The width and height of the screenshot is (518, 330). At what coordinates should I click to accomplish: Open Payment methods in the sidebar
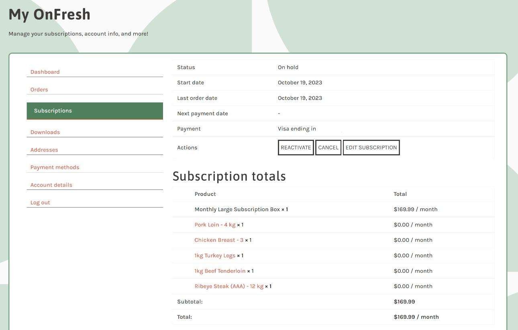[x=55, y=167]
